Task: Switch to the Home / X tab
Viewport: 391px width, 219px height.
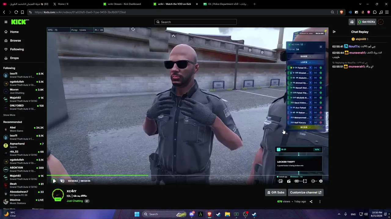Action: tap(75, 4)
